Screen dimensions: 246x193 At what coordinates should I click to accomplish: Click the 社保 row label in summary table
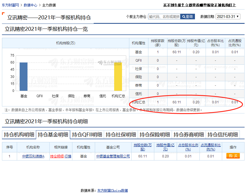pyautogui.click(x=139, y=69)
